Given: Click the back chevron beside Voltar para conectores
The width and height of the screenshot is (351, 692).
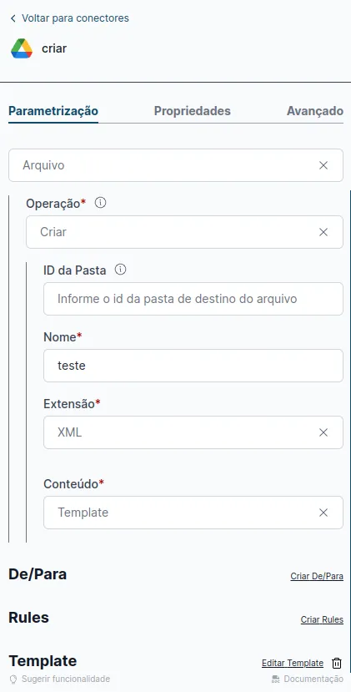Looking at the screenshot, I should point(13,18).
